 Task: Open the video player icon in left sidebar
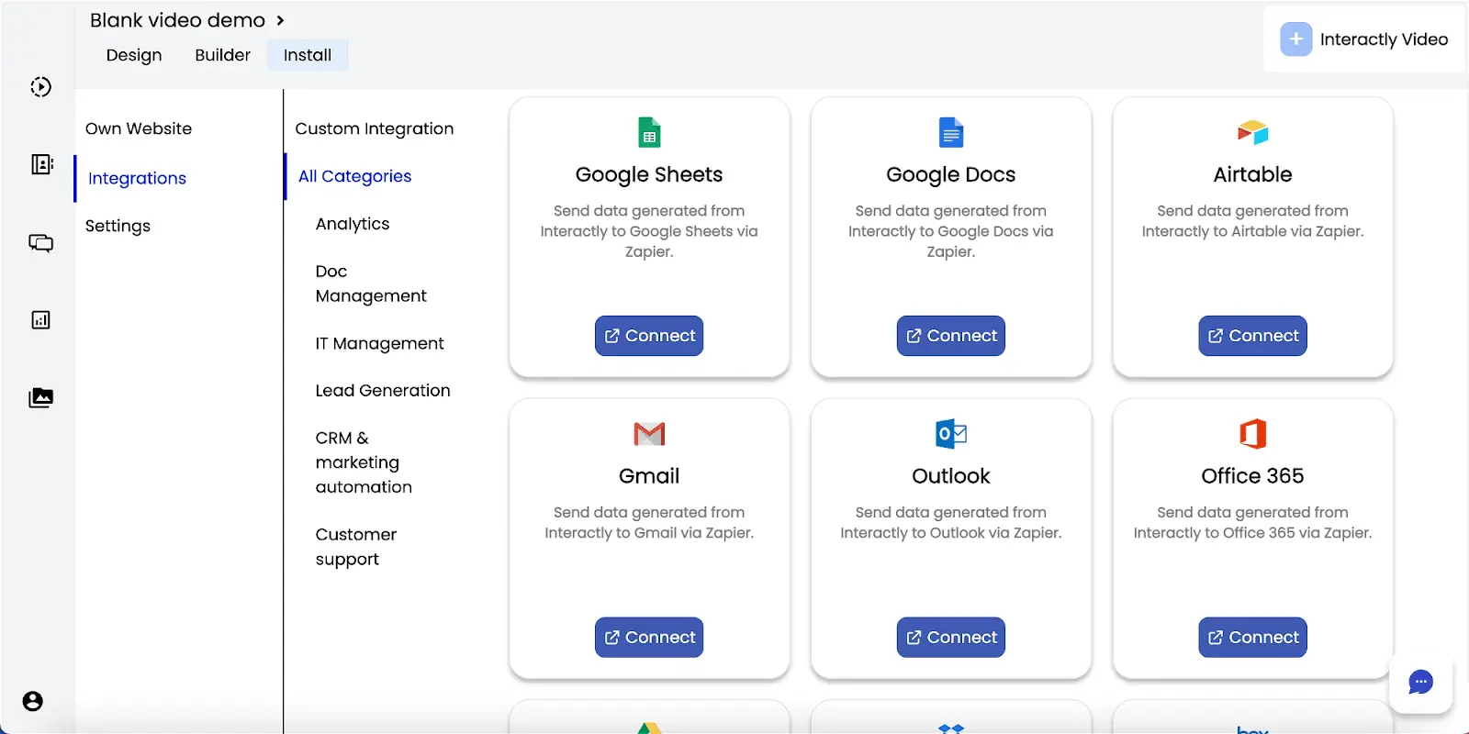coord(40,87)
